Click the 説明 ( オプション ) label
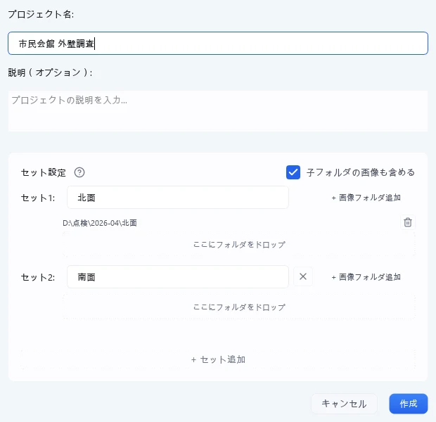 (x=50, y=72)
